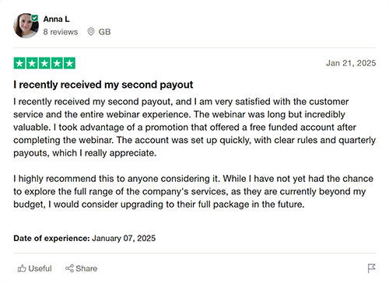
Task: Open the review title about second payout
Action: 103,85
